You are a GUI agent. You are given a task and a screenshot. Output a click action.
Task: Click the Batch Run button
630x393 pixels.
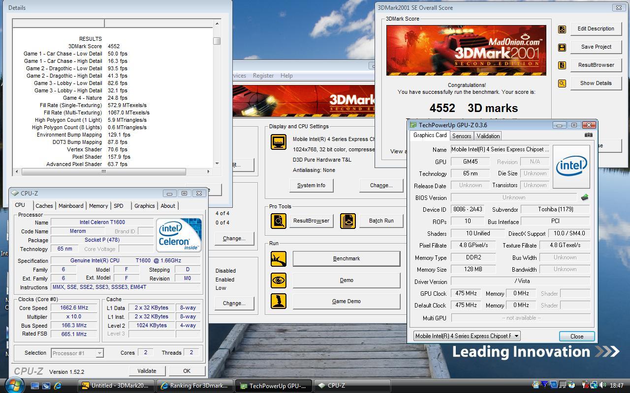pyautogui.click(x=381, y=221)
